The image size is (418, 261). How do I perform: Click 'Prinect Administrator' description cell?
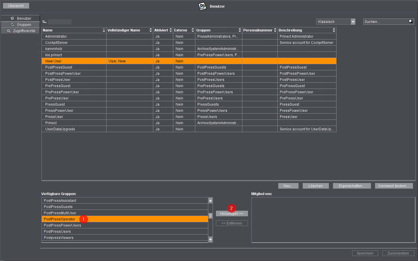coord(307,36)
